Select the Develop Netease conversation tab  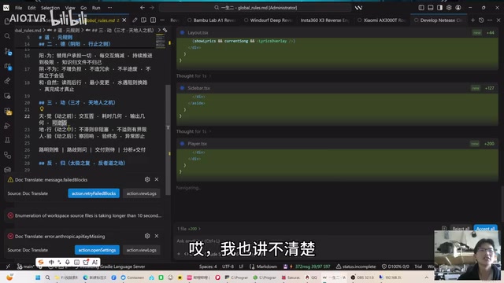click(x=438, y=20)
